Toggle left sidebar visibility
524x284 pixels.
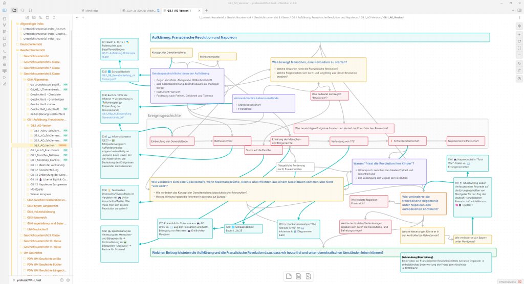tap(5, 10)
